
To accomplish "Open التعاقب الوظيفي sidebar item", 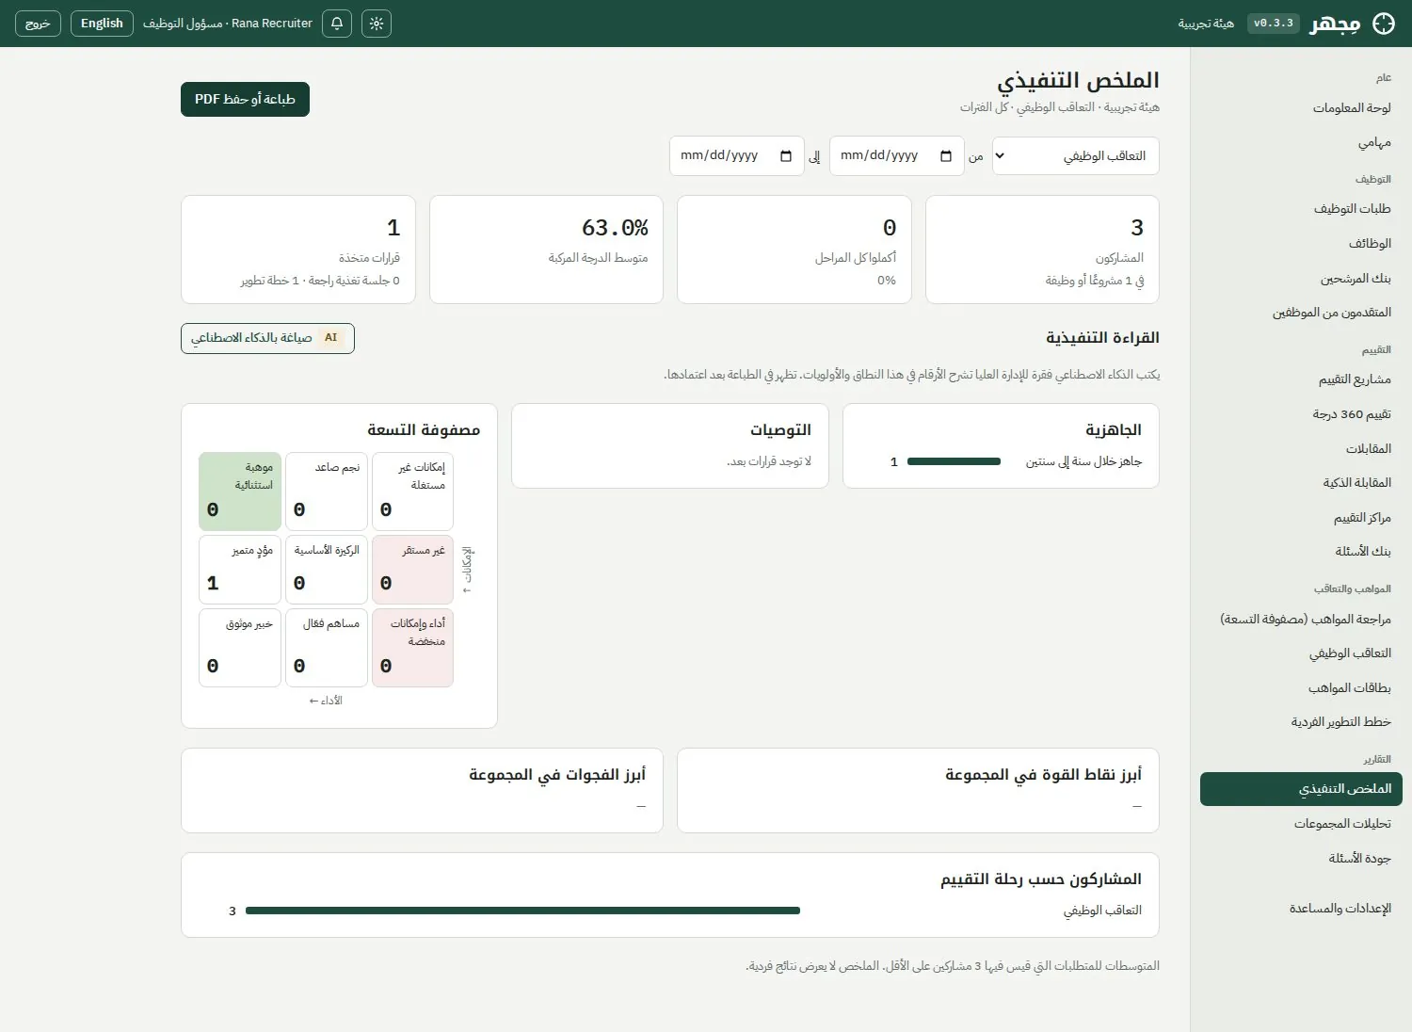I will coord(1301,653).
